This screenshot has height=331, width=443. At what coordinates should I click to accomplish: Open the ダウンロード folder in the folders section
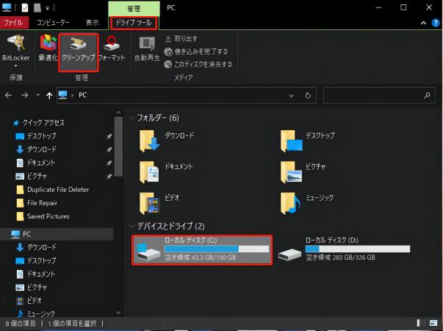point(167,140)
